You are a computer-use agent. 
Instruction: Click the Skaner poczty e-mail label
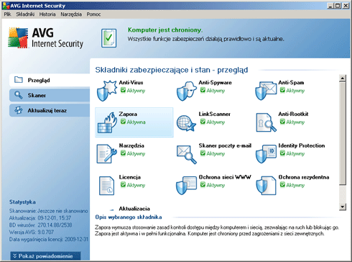(x=225, y=145)
